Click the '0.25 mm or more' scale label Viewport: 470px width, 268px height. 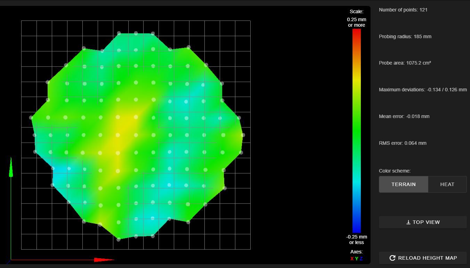(x=357, y=22)
